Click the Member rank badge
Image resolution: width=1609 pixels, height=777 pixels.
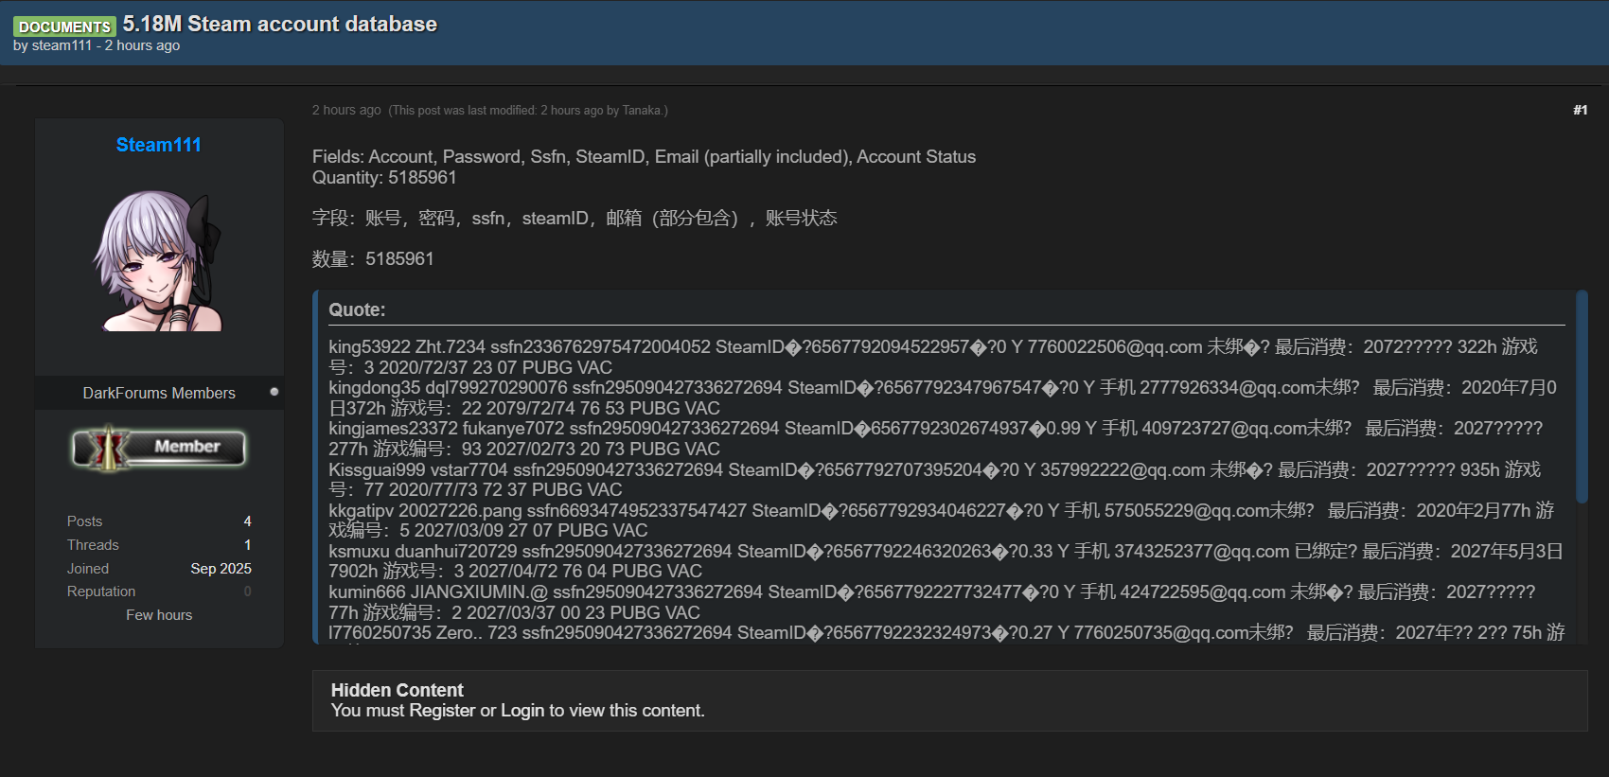[x=159, y=448]
